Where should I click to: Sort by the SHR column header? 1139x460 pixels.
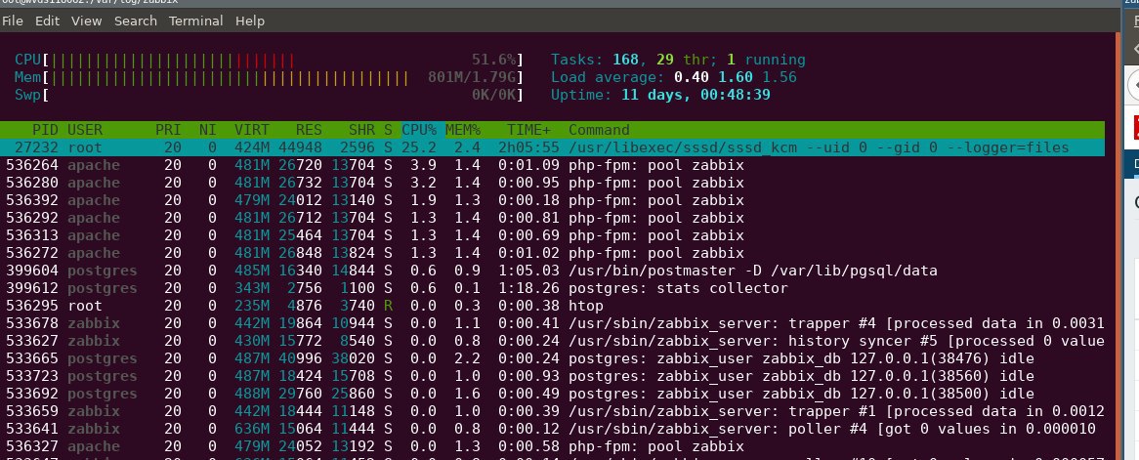(361, 130)
